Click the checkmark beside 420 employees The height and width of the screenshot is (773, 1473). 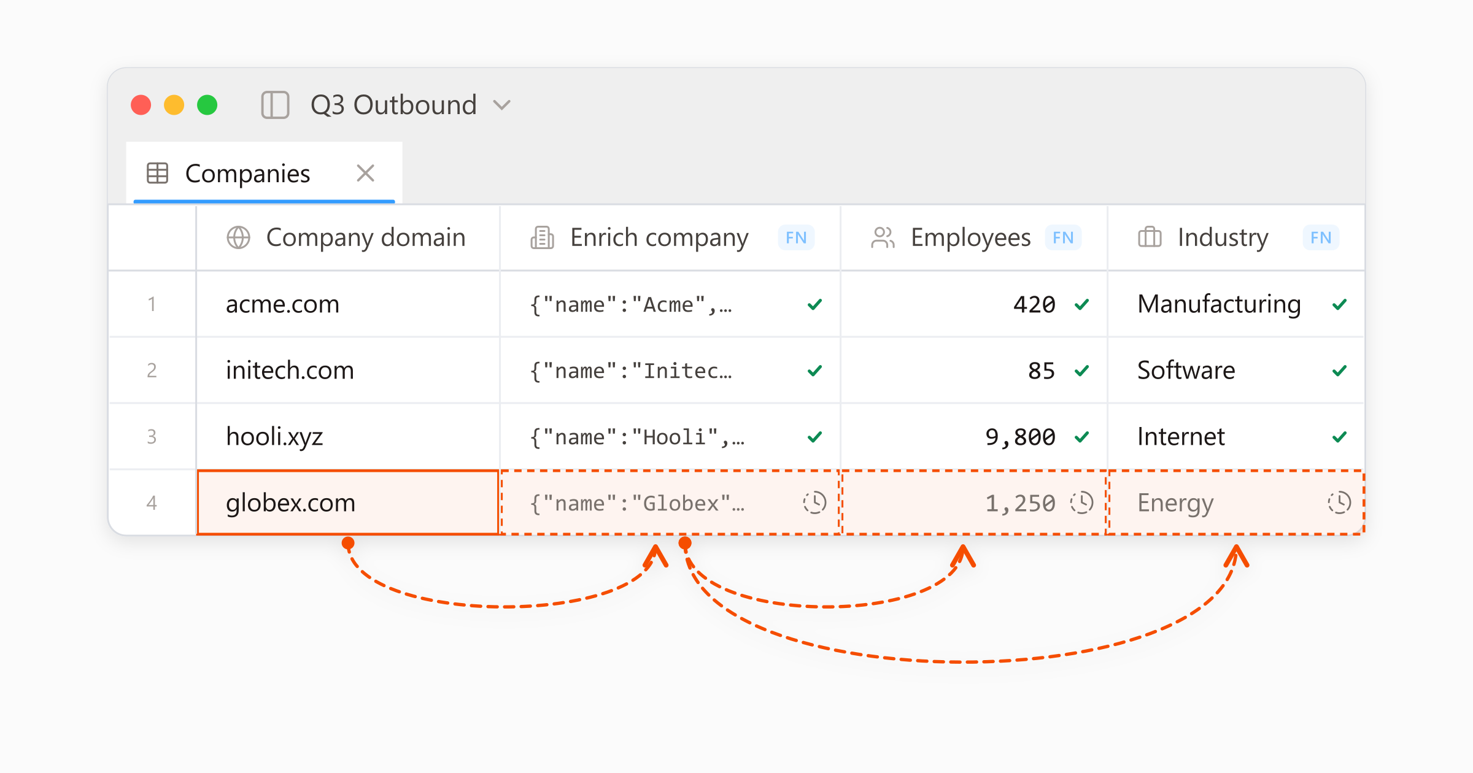coord(1082,304)
